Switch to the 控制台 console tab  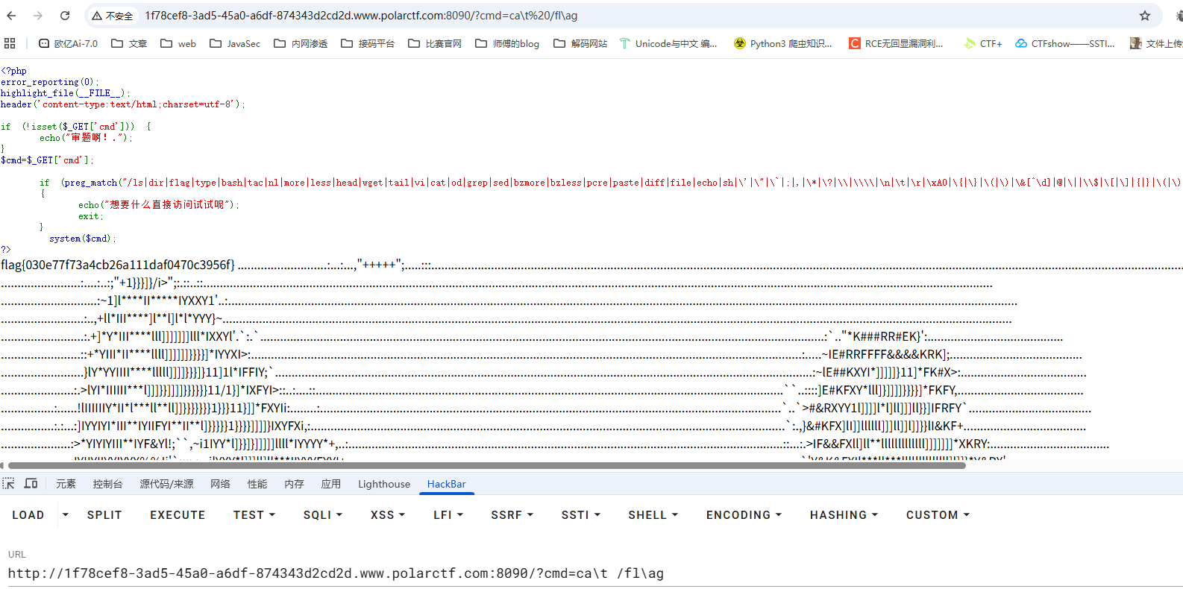pos(107,484)
